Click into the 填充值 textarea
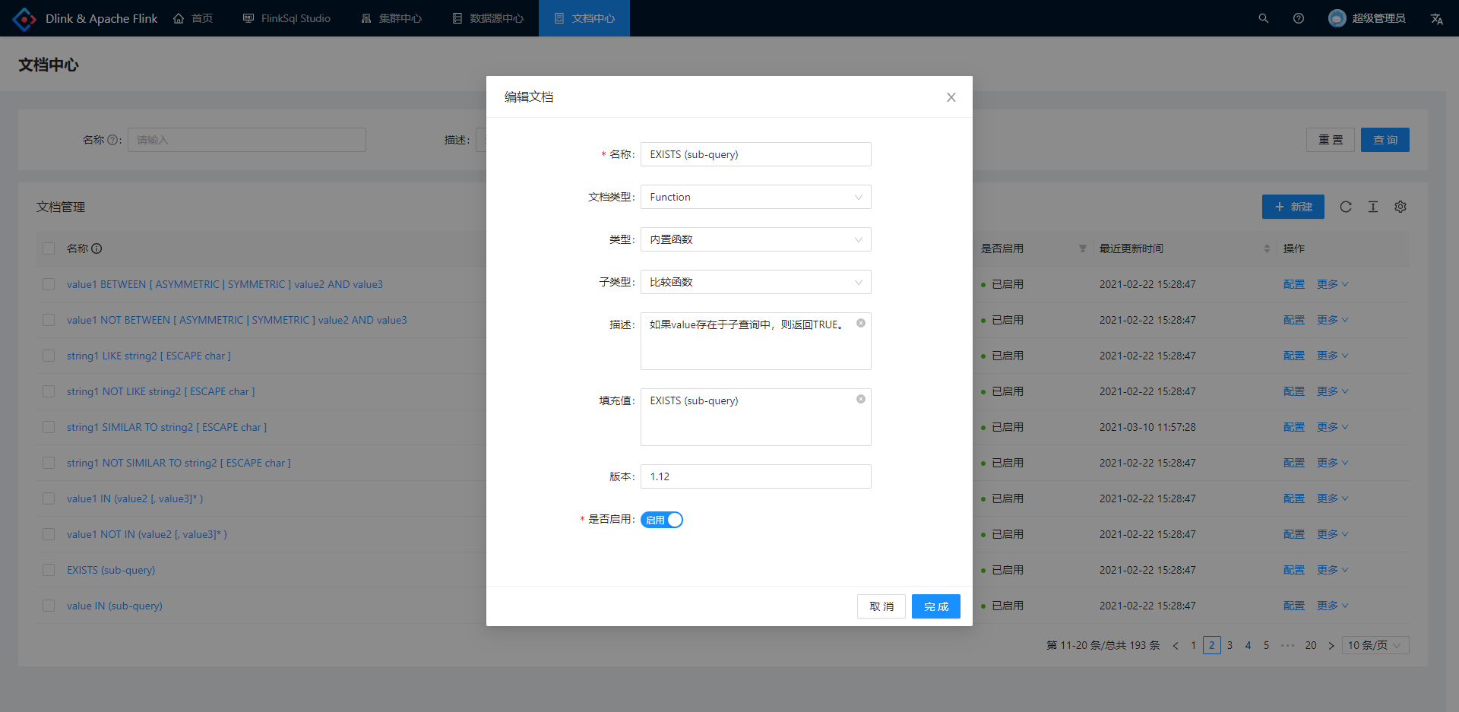This screenshot has height=712, width=1459. pos(756,417)
